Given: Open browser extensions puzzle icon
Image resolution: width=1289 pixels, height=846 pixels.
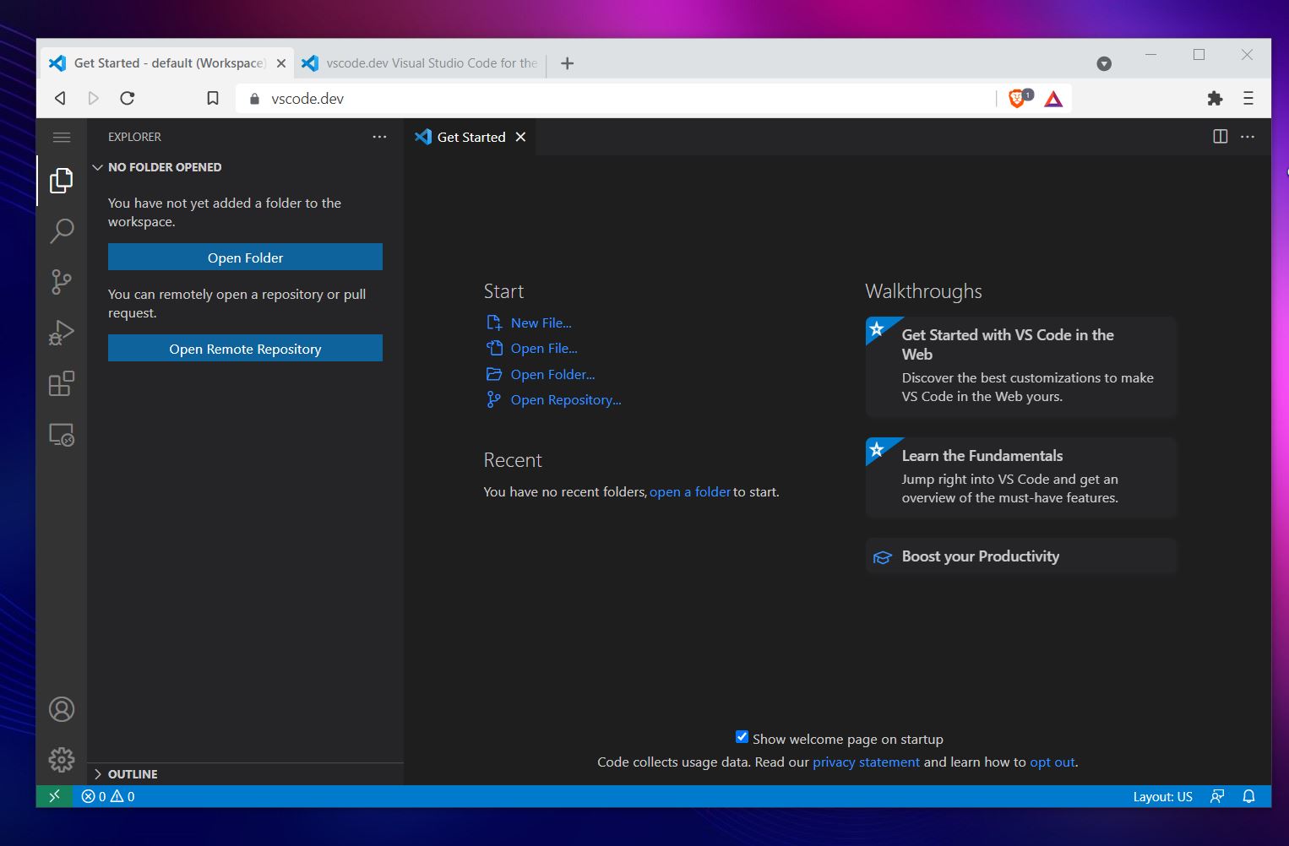Looking at the screenshot, I should point(1215,99).
